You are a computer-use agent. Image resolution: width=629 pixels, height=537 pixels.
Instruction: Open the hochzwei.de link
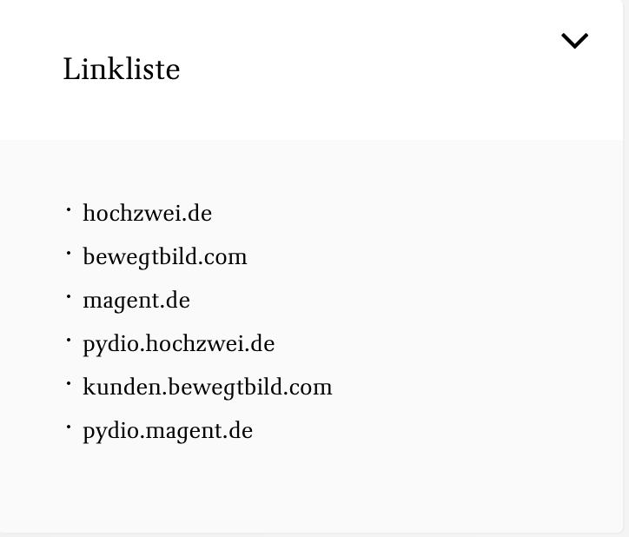point(147,214)
